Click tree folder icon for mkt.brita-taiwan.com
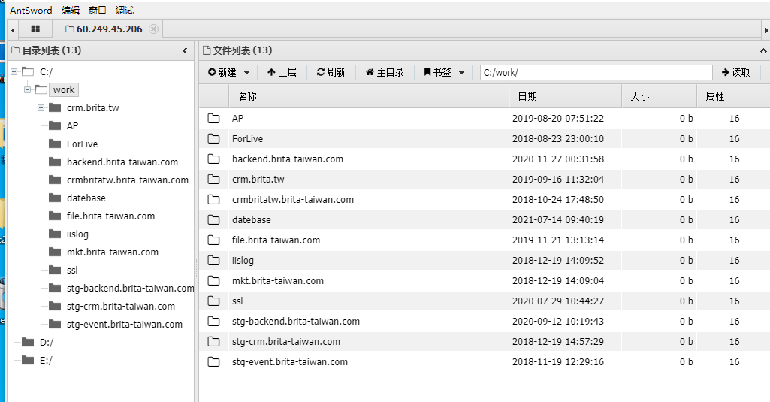This screenshot has width=770, height=402. click(x=55, y=252)
